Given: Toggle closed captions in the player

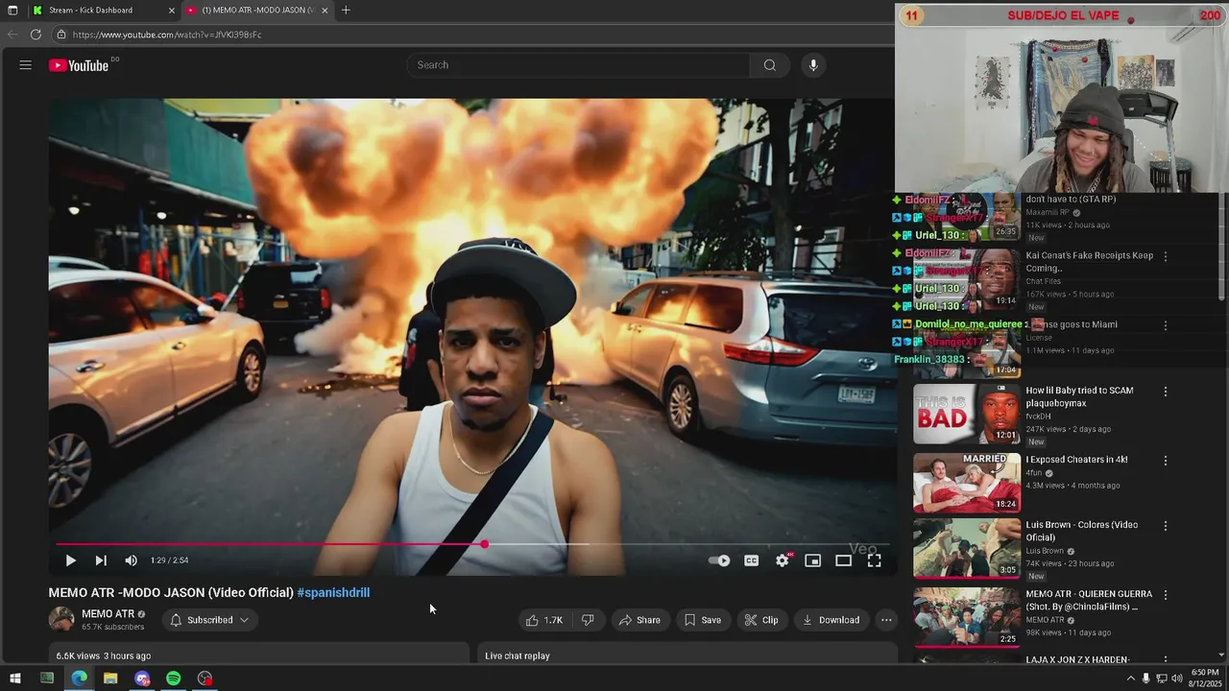Looking at the screenshot, I should [x=752, y=560].
